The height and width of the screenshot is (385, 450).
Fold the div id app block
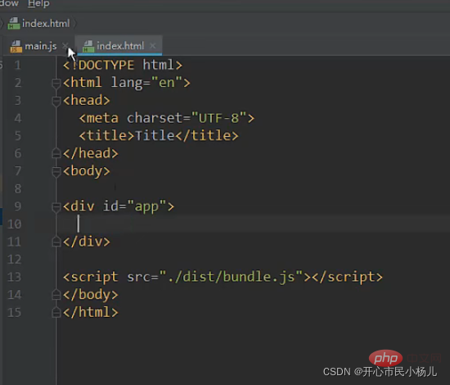click(56, 207)
